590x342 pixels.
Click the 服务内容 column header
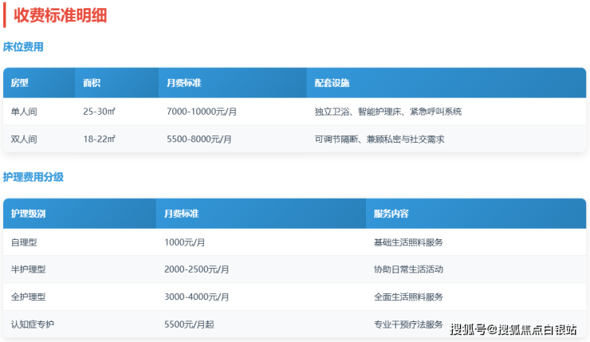tap(391, 214)
